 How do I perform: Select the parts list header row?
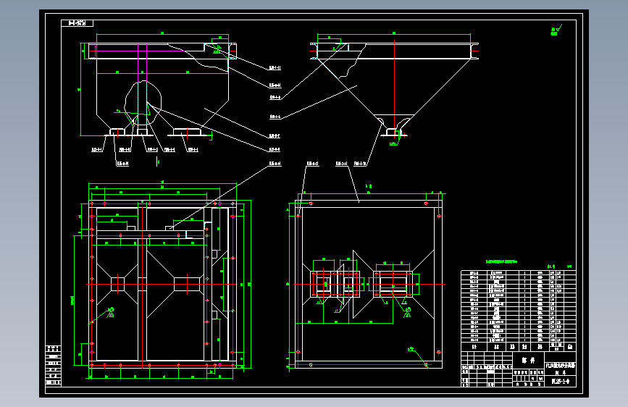point(518,346)
